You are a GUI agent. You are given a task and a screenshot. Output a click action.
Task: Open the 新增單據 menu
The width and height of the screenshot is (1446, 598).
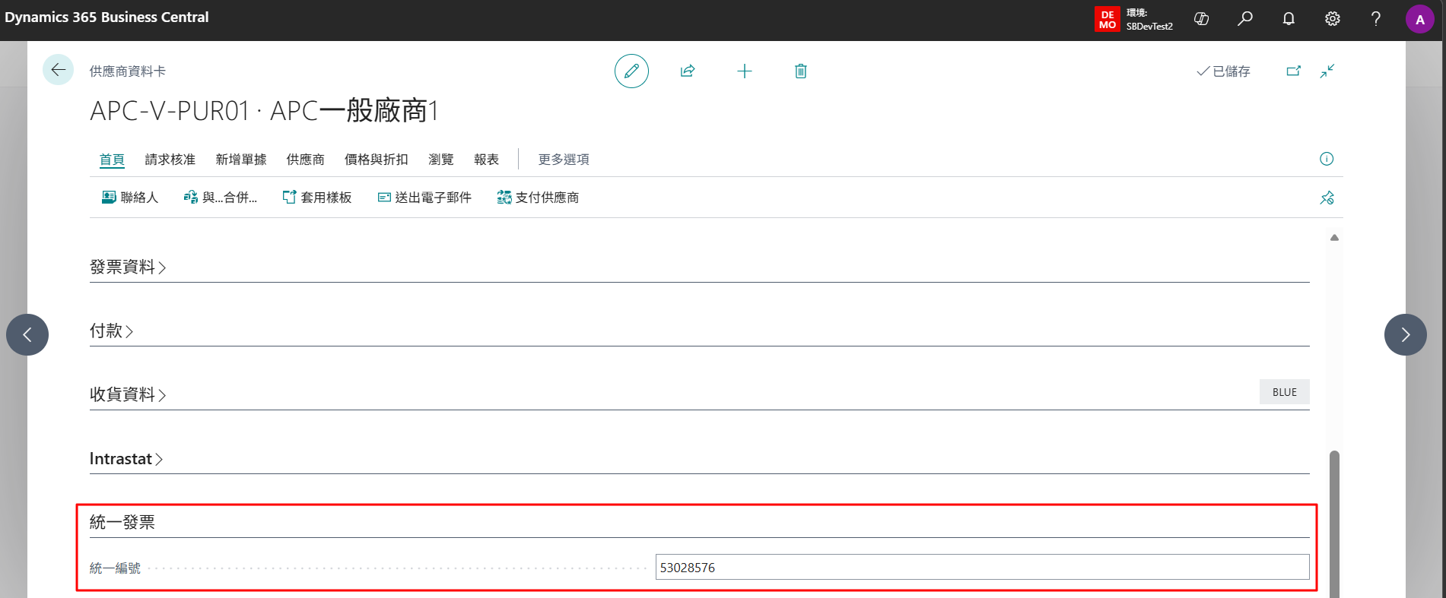pos(241,160)
